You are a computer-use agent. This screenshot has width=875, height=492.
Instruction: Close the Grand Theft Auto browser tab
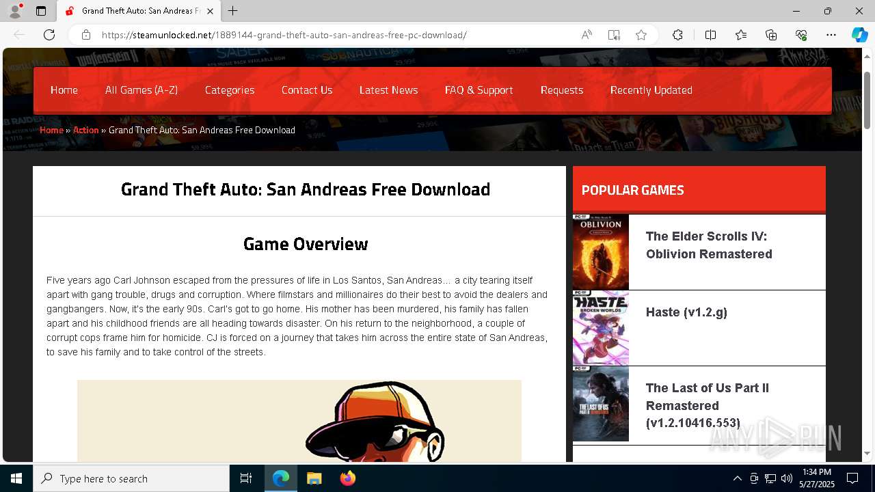click(211, 11)
